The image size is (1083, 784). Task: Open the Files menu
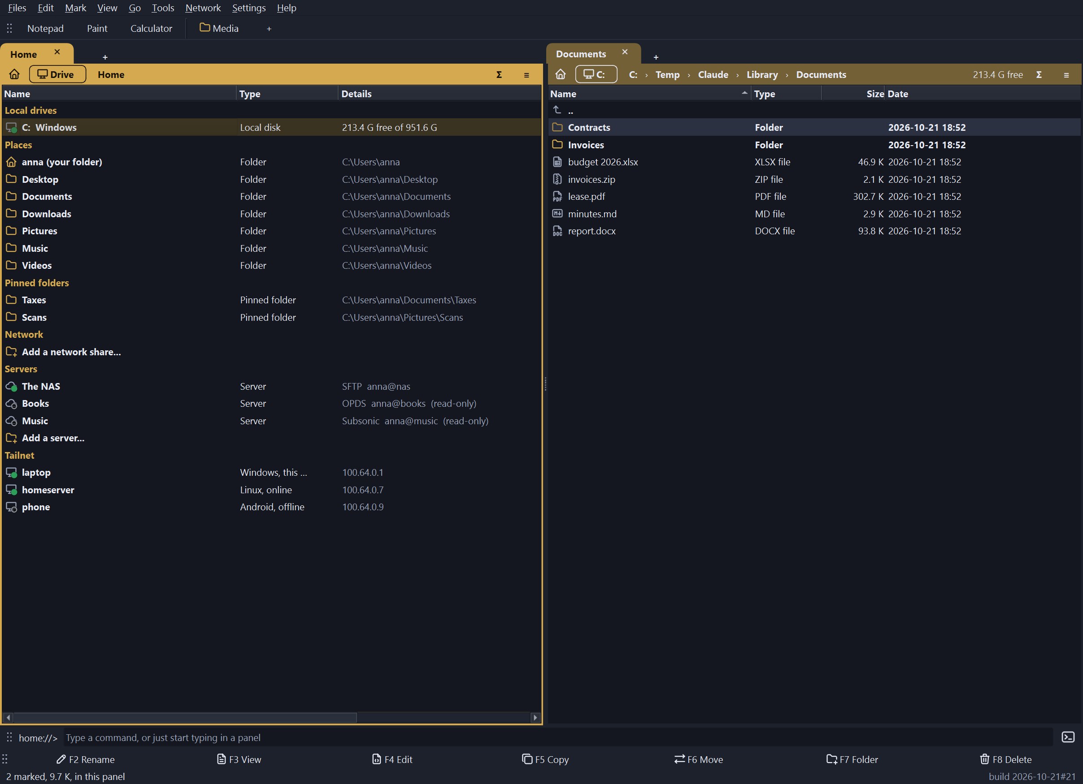point(17,8)
